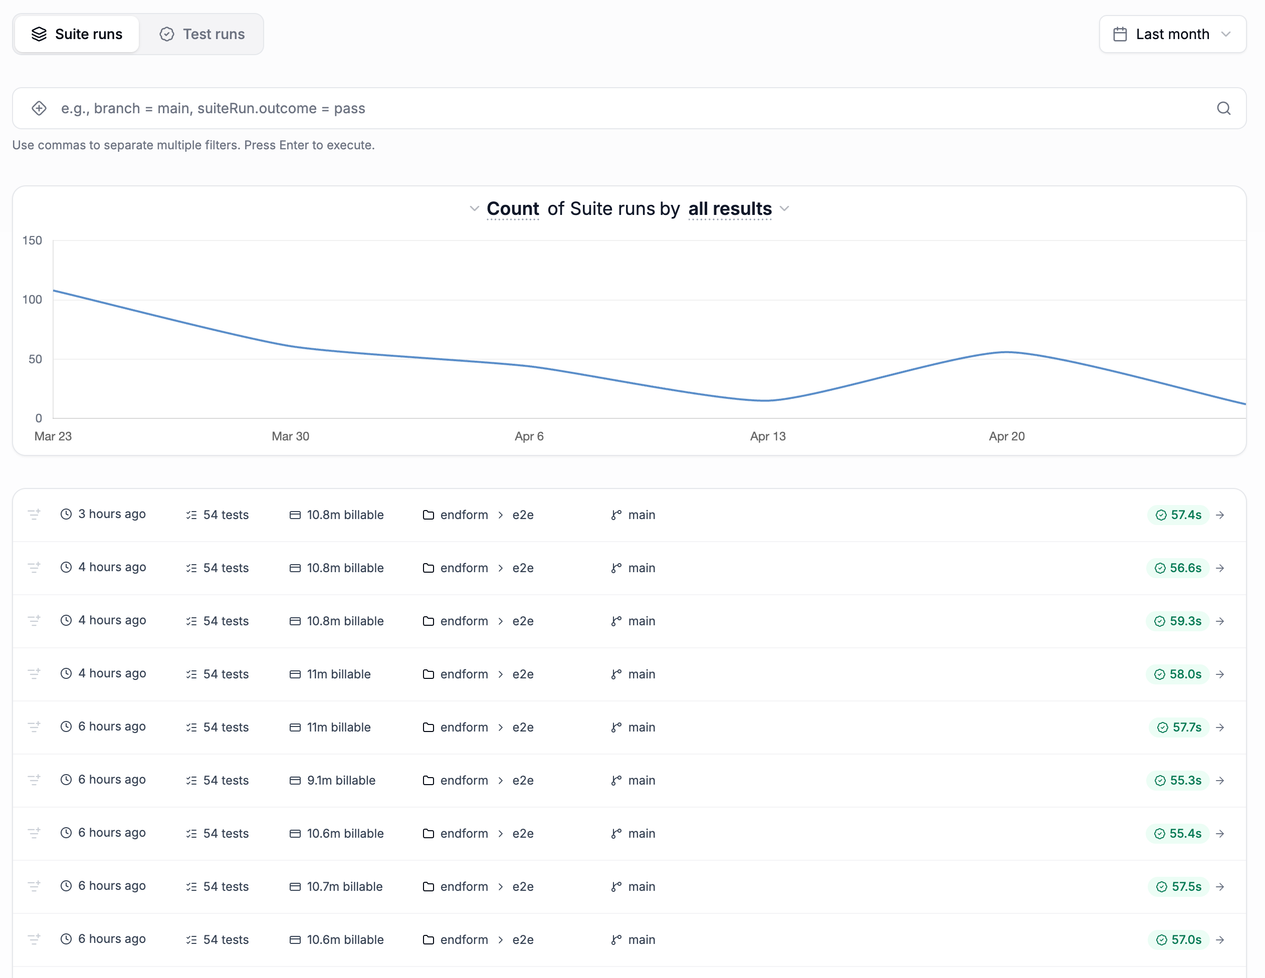
Task: Click branch icon in the 57.4s row
Action: (x=616, y=515)
